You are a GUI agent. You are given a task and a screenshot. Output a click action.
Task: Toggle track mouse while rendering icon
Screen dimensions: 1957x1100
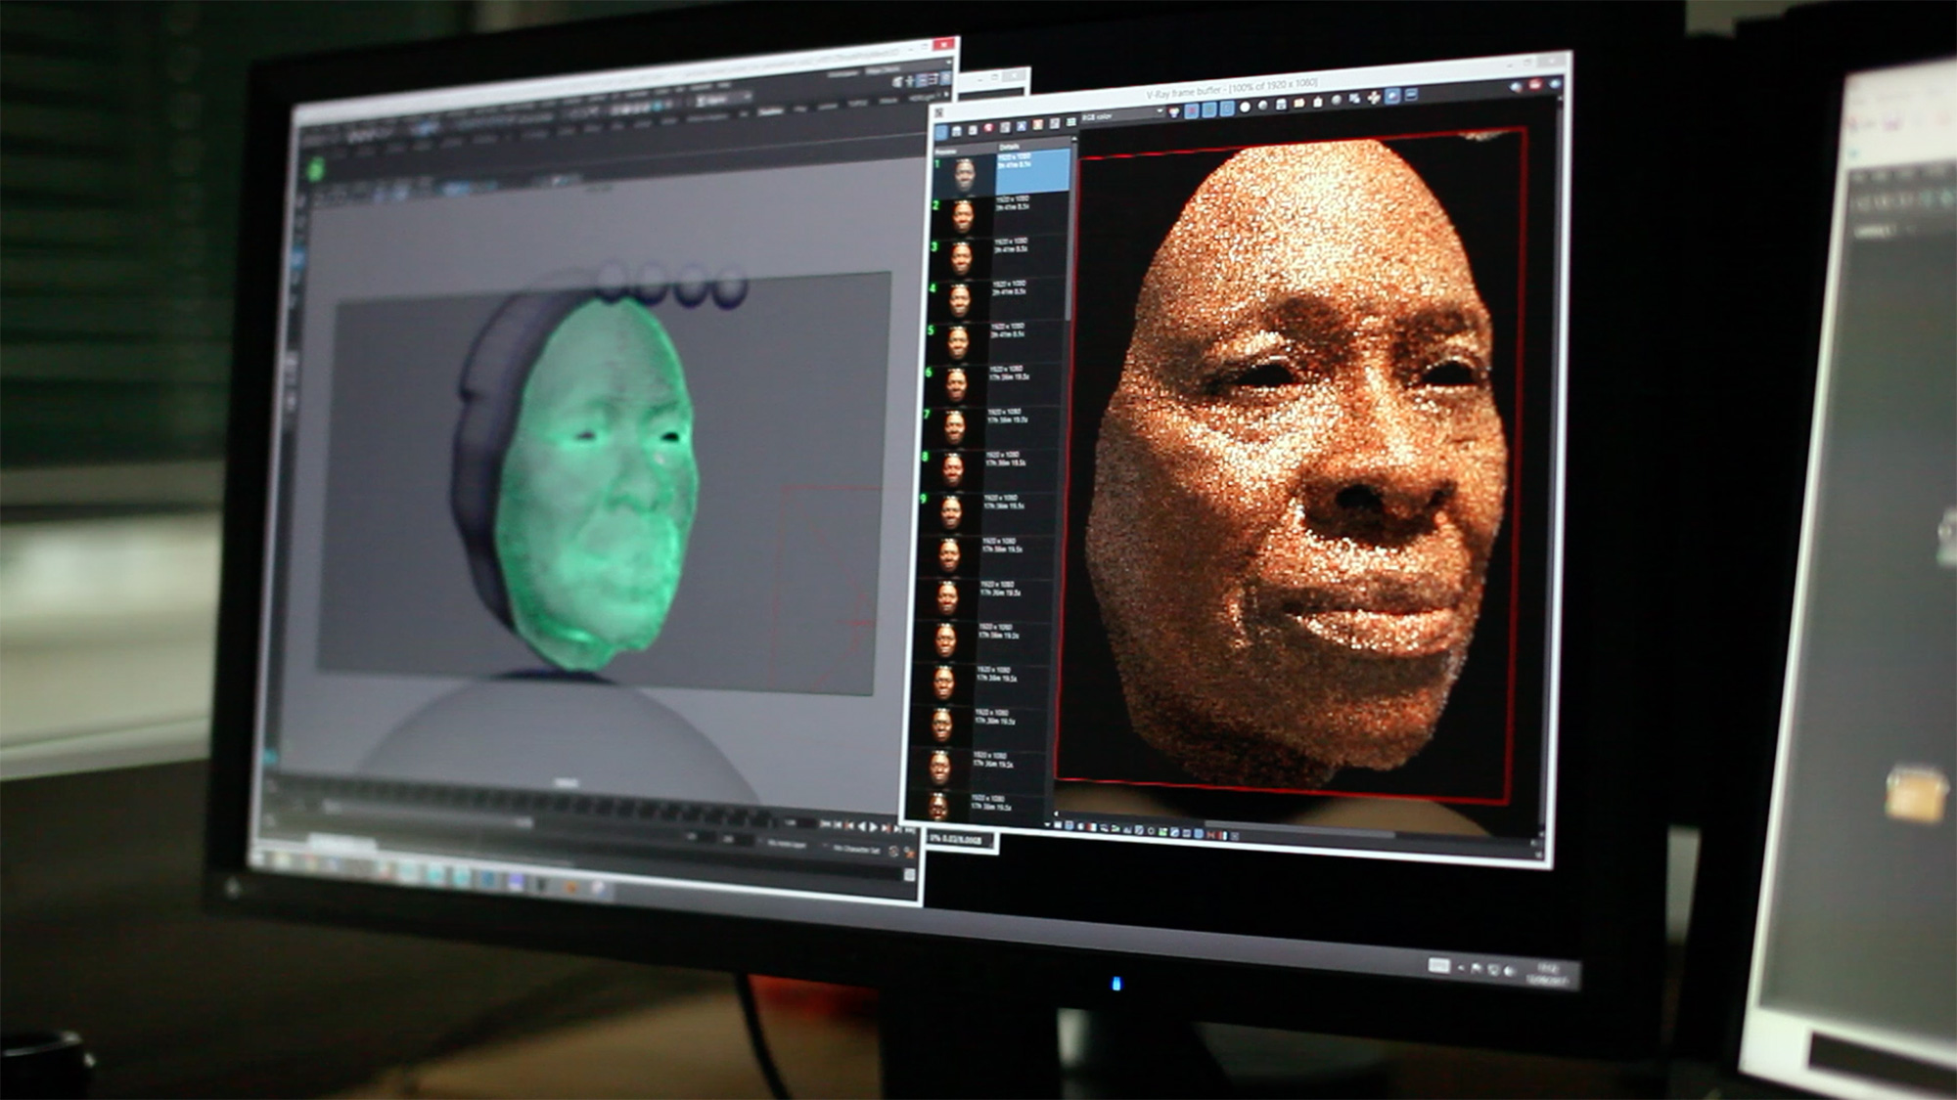coord(1354,99)
